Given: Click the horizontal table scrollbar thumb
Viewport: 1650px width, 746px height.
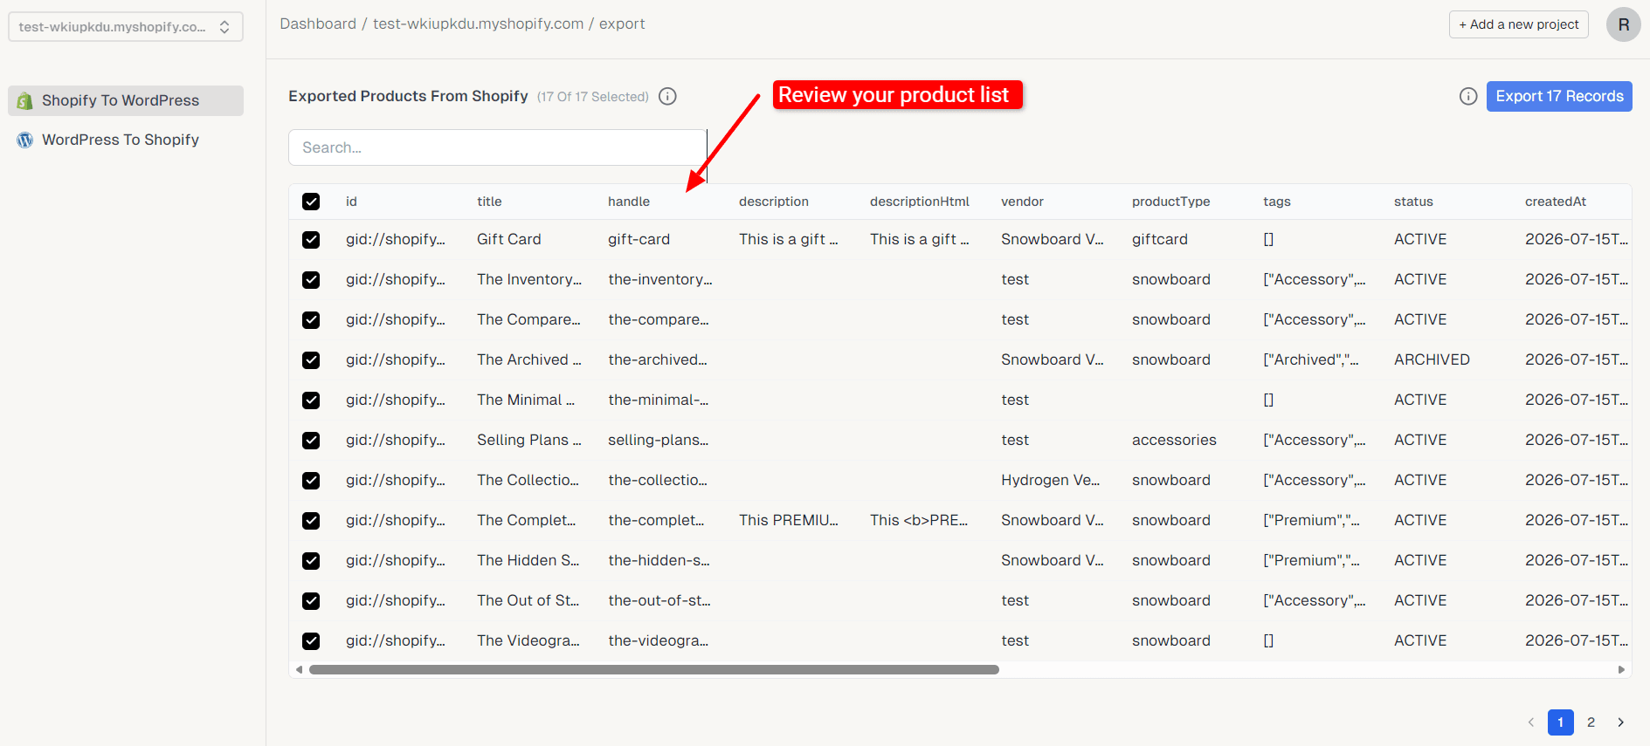Looking at the screenshot, I should coord(653,670).
